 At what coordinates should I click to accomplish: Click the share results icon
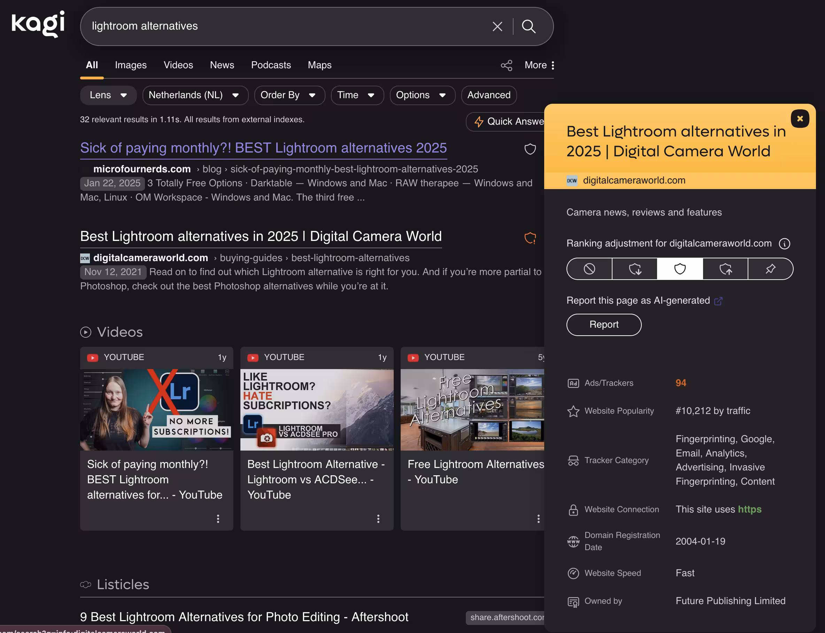506,65
